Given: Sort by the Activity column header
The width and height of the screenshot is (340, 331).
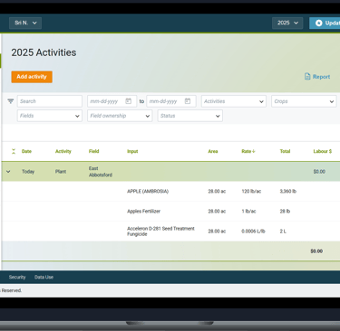Looking at the screenshot, I should [x=63, y=151].
